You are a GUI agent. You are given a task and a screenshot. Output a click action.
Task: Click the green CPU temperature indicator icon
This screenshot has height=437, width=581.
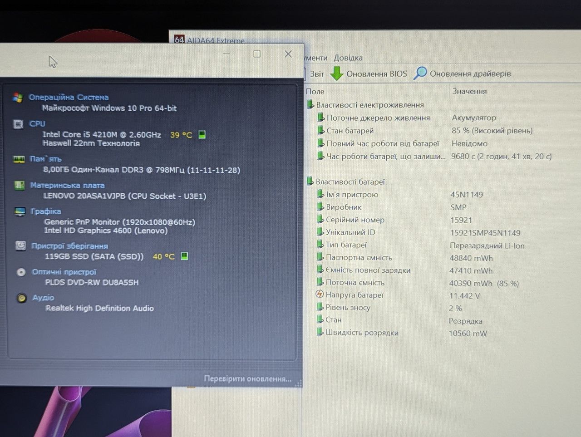click(202, 134)
